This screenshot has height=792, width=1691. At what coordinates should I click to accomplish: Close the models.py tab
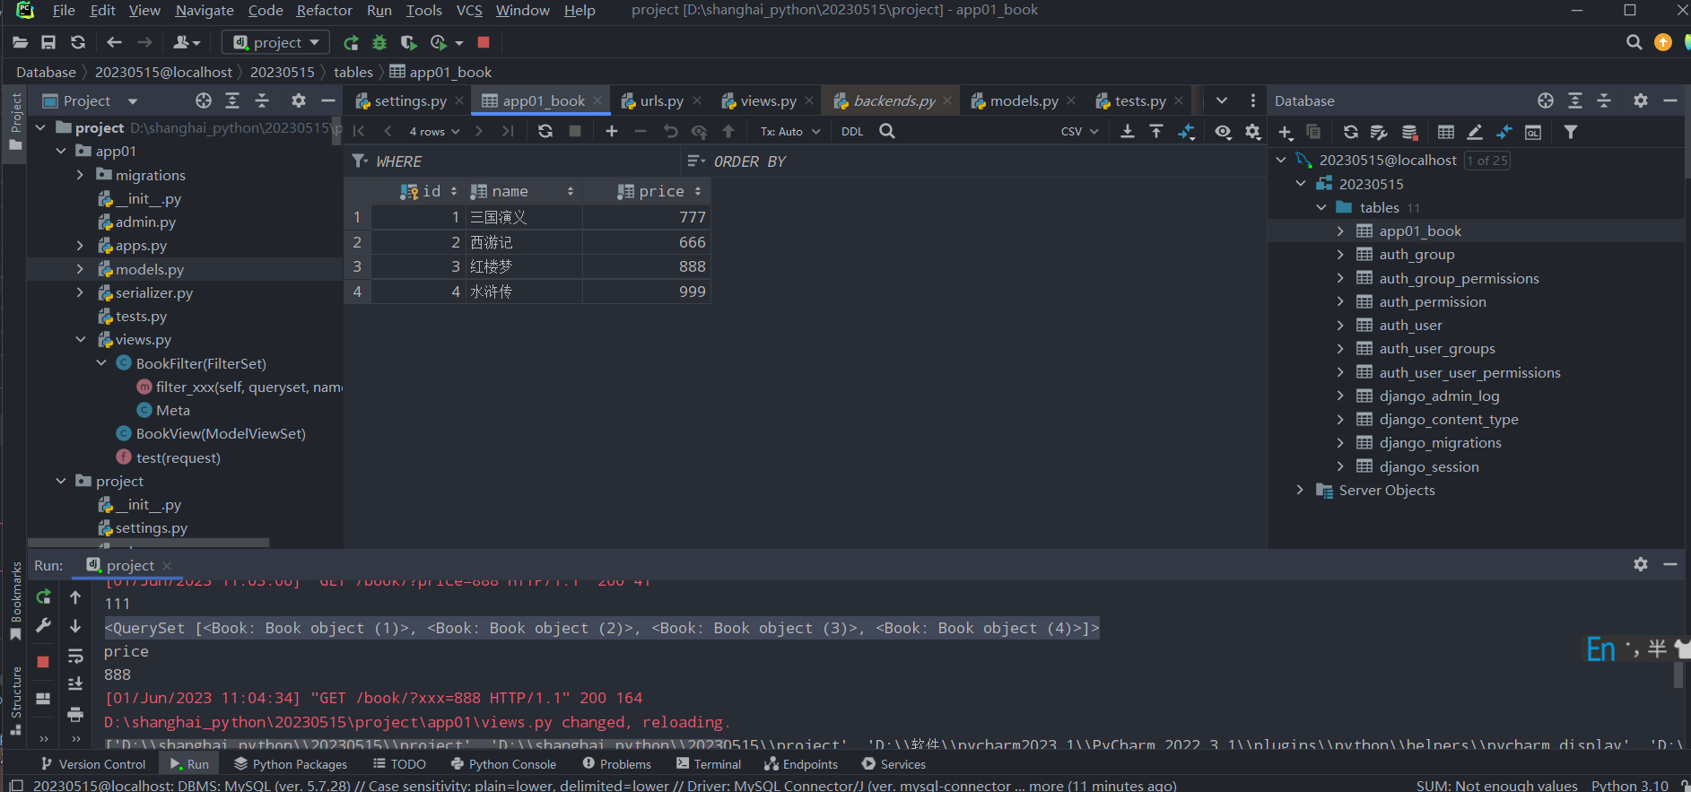coord(1070,100)
